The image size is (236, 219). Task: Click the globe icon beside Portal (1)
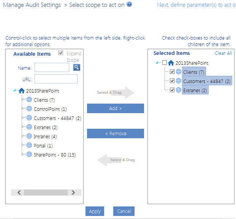point(29,145)
